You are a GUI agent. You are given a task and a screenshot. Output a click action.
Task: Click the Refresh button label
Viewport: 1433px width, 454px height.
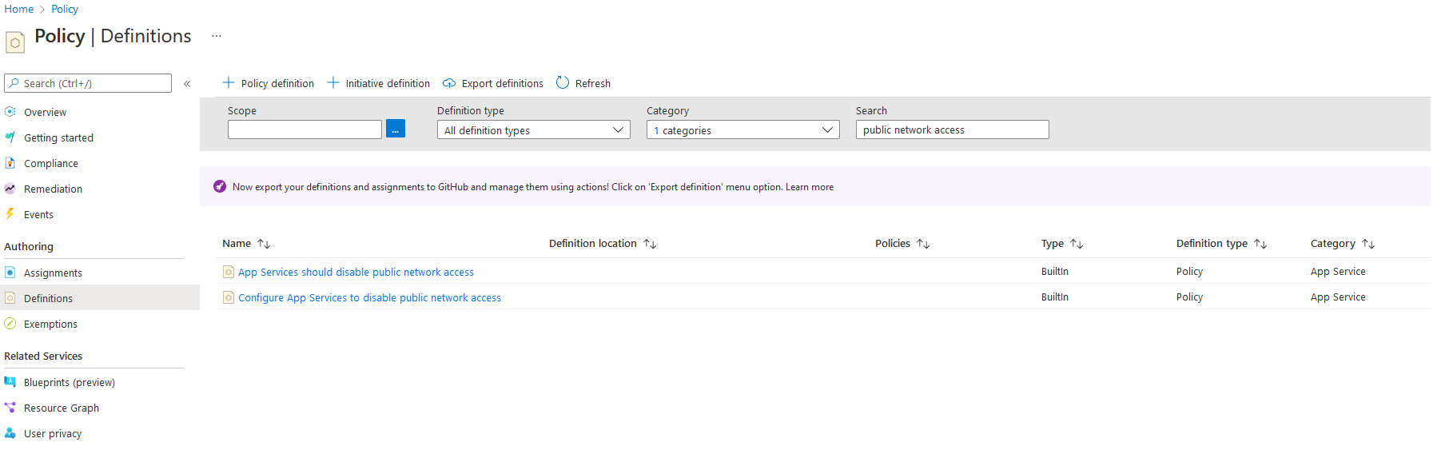(x=593, y=83)
